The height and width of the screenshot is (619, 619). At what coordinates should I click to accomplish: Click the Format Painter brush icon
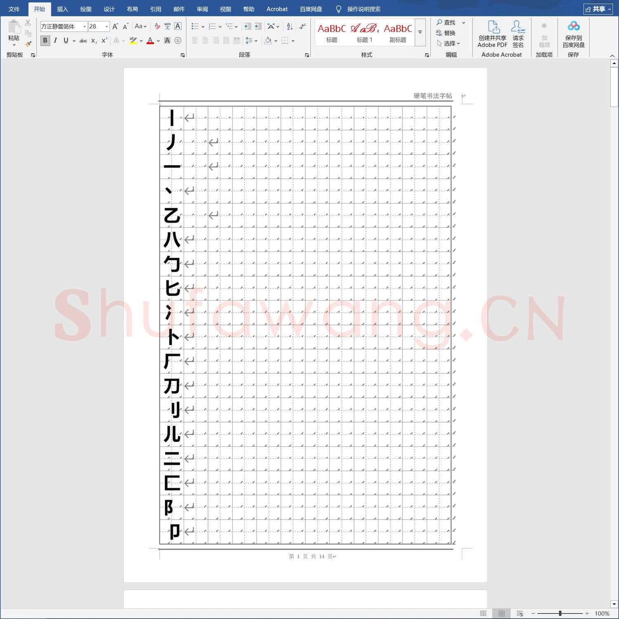[x=28, y=43]
